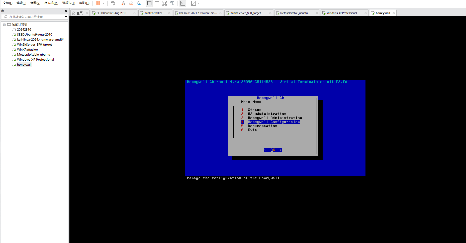Image resolution: width=466 pixels, height=243 pixels.
Task: Open the library search dropdown arrow
Action: (x=66, y=17)
